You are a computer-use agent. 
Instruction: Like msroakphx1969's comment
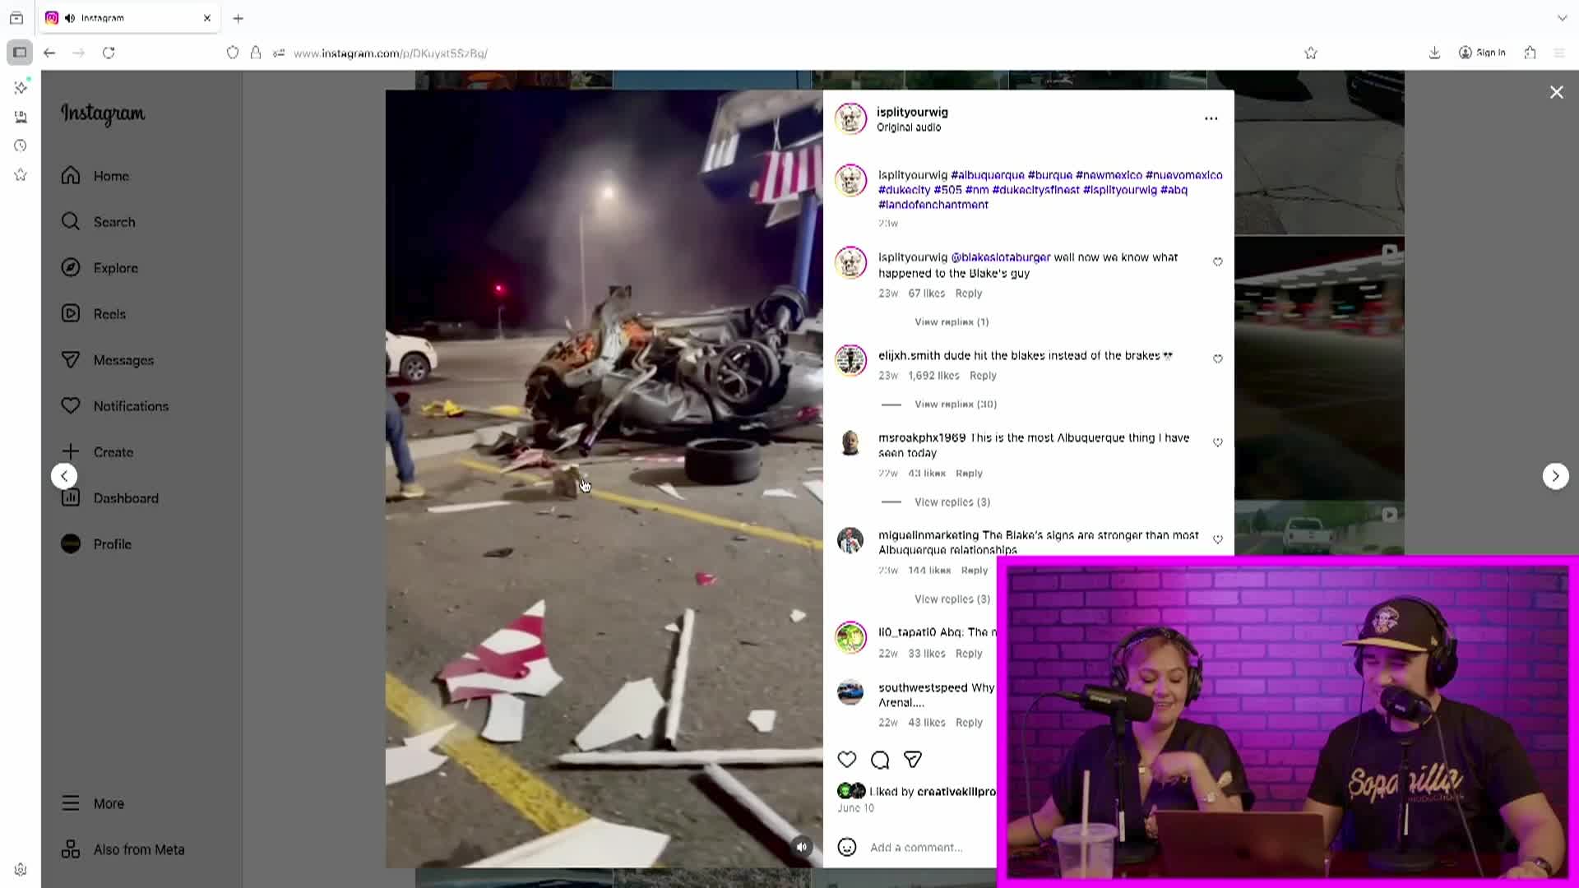(1218, 443)
